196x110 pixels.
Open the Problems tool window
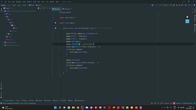point(39,101)
